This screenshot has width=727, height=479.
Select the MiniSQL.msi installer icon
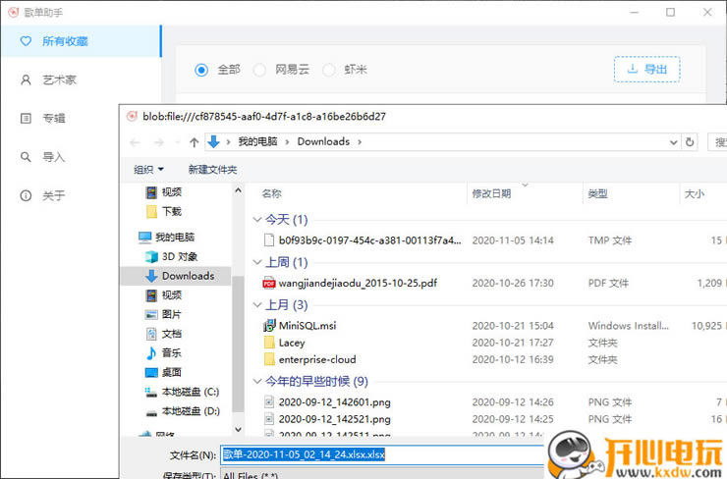[269, 326]
